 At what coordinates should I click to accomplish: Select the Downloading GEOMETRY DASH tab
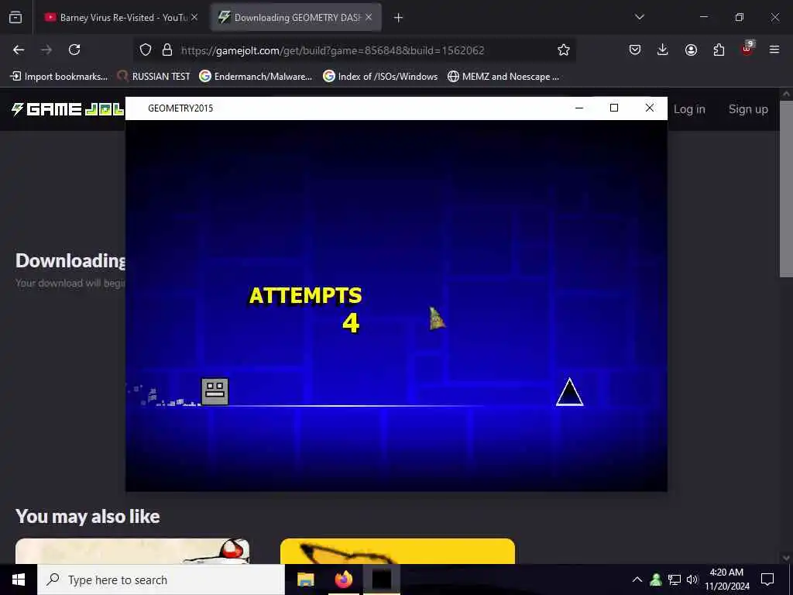pyautogui.click(x=297, y=17)
